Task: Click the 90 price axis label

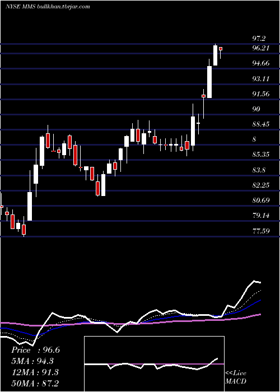Action: click(256, 109)
